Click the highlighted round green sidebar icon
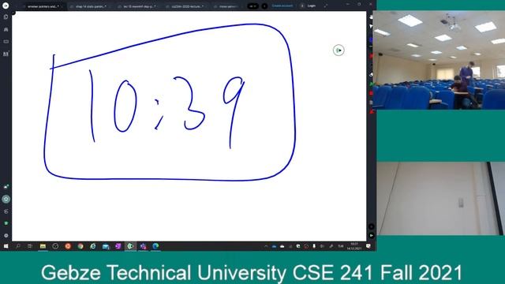The height and width of the screenshot is (284, 505). click(x=6, y=200)
